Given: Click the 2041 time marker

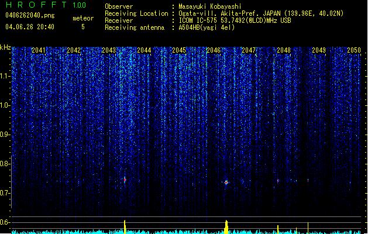Looking at the screenshot, I should click(39, 50).
